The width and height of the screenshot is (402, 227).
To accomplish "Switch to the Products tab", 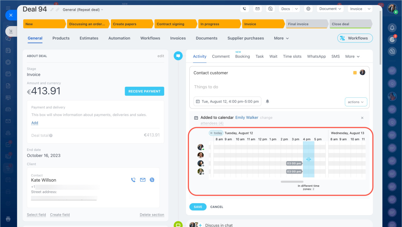I will [x=61, y=38].
